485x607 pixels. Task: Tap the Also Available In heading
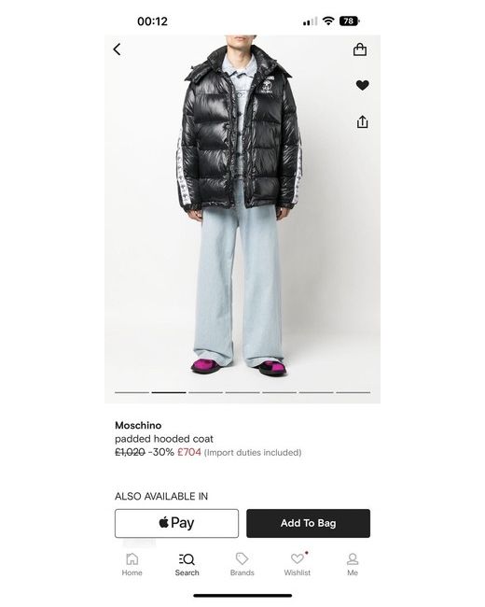(161, 496)
